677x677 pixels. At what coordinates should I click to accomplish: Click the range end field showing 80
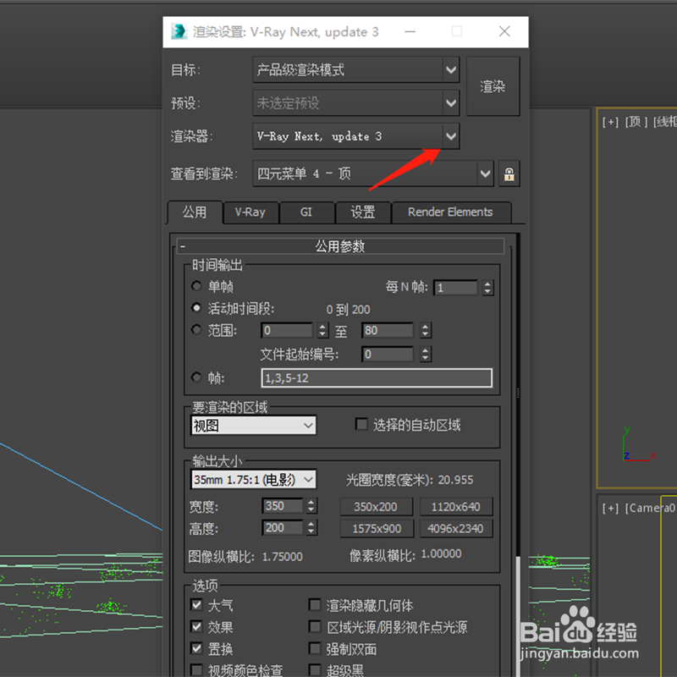coord(388,330)
